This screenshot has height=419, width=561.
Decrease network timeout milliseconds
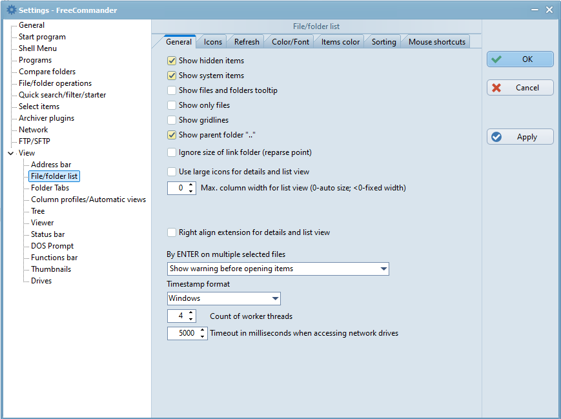click(203, 336)
